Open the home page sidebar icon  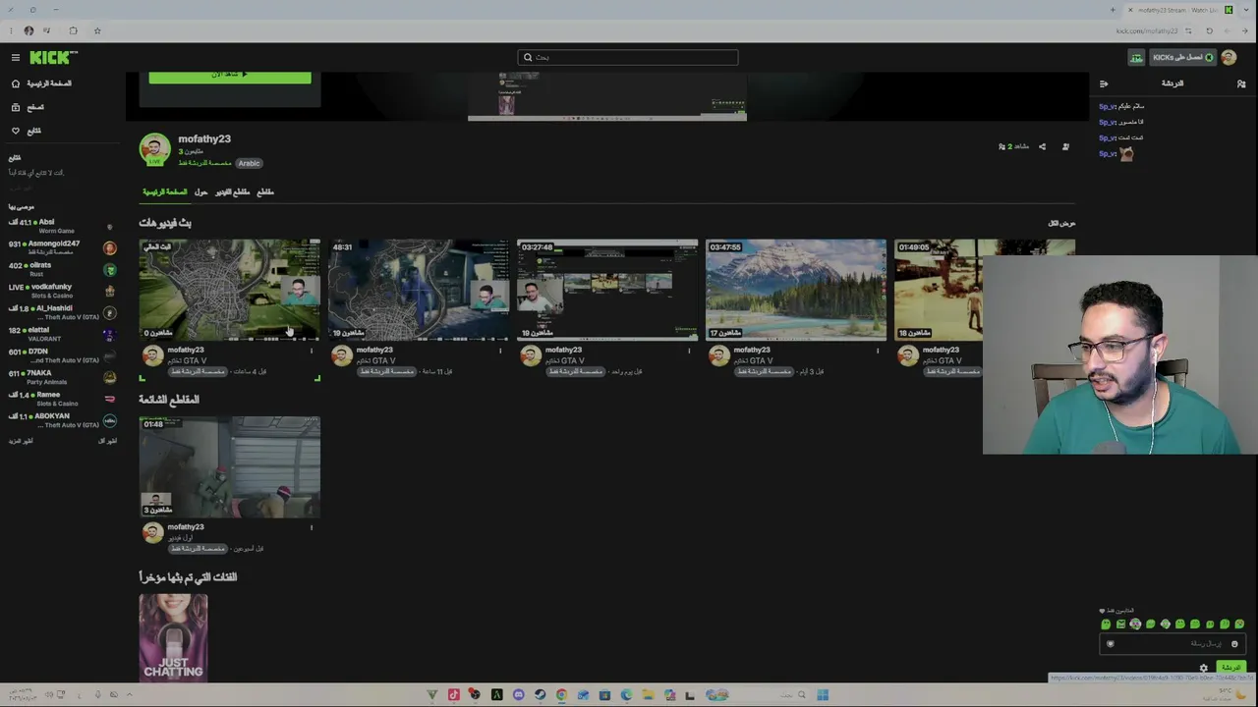click(16, 83)
